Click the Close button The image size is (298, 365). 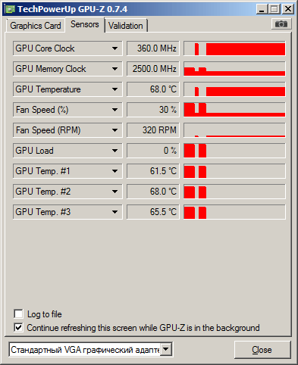tap(262, 350)
